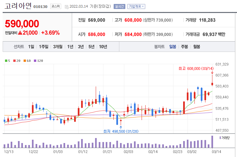Image resolution: width=237 pixels, height=157 pixels.
Task: Click the last volume bar for 03/14
Action: [x=212, y=142]
